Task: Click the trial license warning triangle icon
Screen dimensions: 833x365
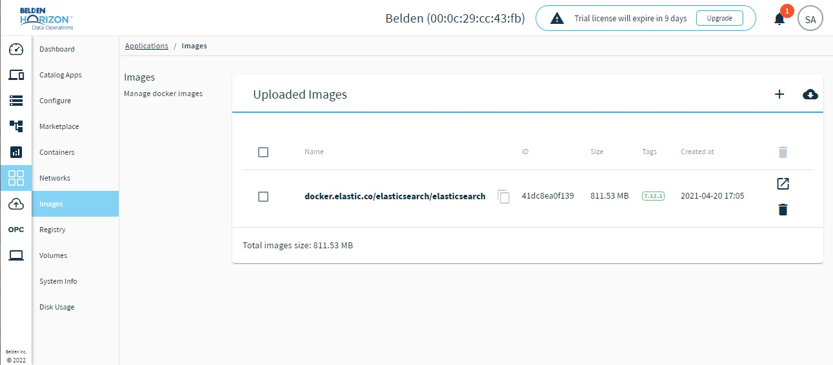Action: tap(557, 19)
